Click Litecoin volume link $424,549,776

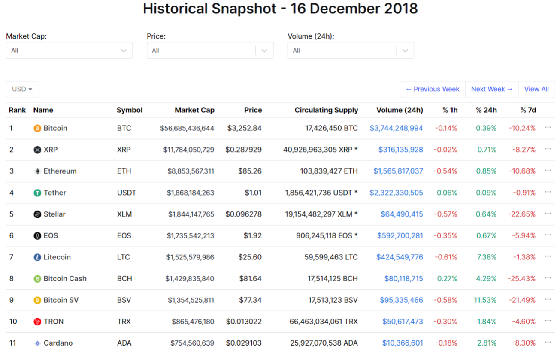pos(400,257)
